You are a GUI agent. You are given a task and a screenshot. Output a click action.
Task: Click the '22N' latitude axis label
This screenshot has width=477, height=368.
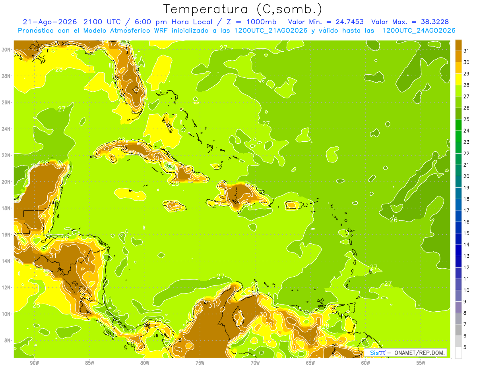tap(6, 155)
